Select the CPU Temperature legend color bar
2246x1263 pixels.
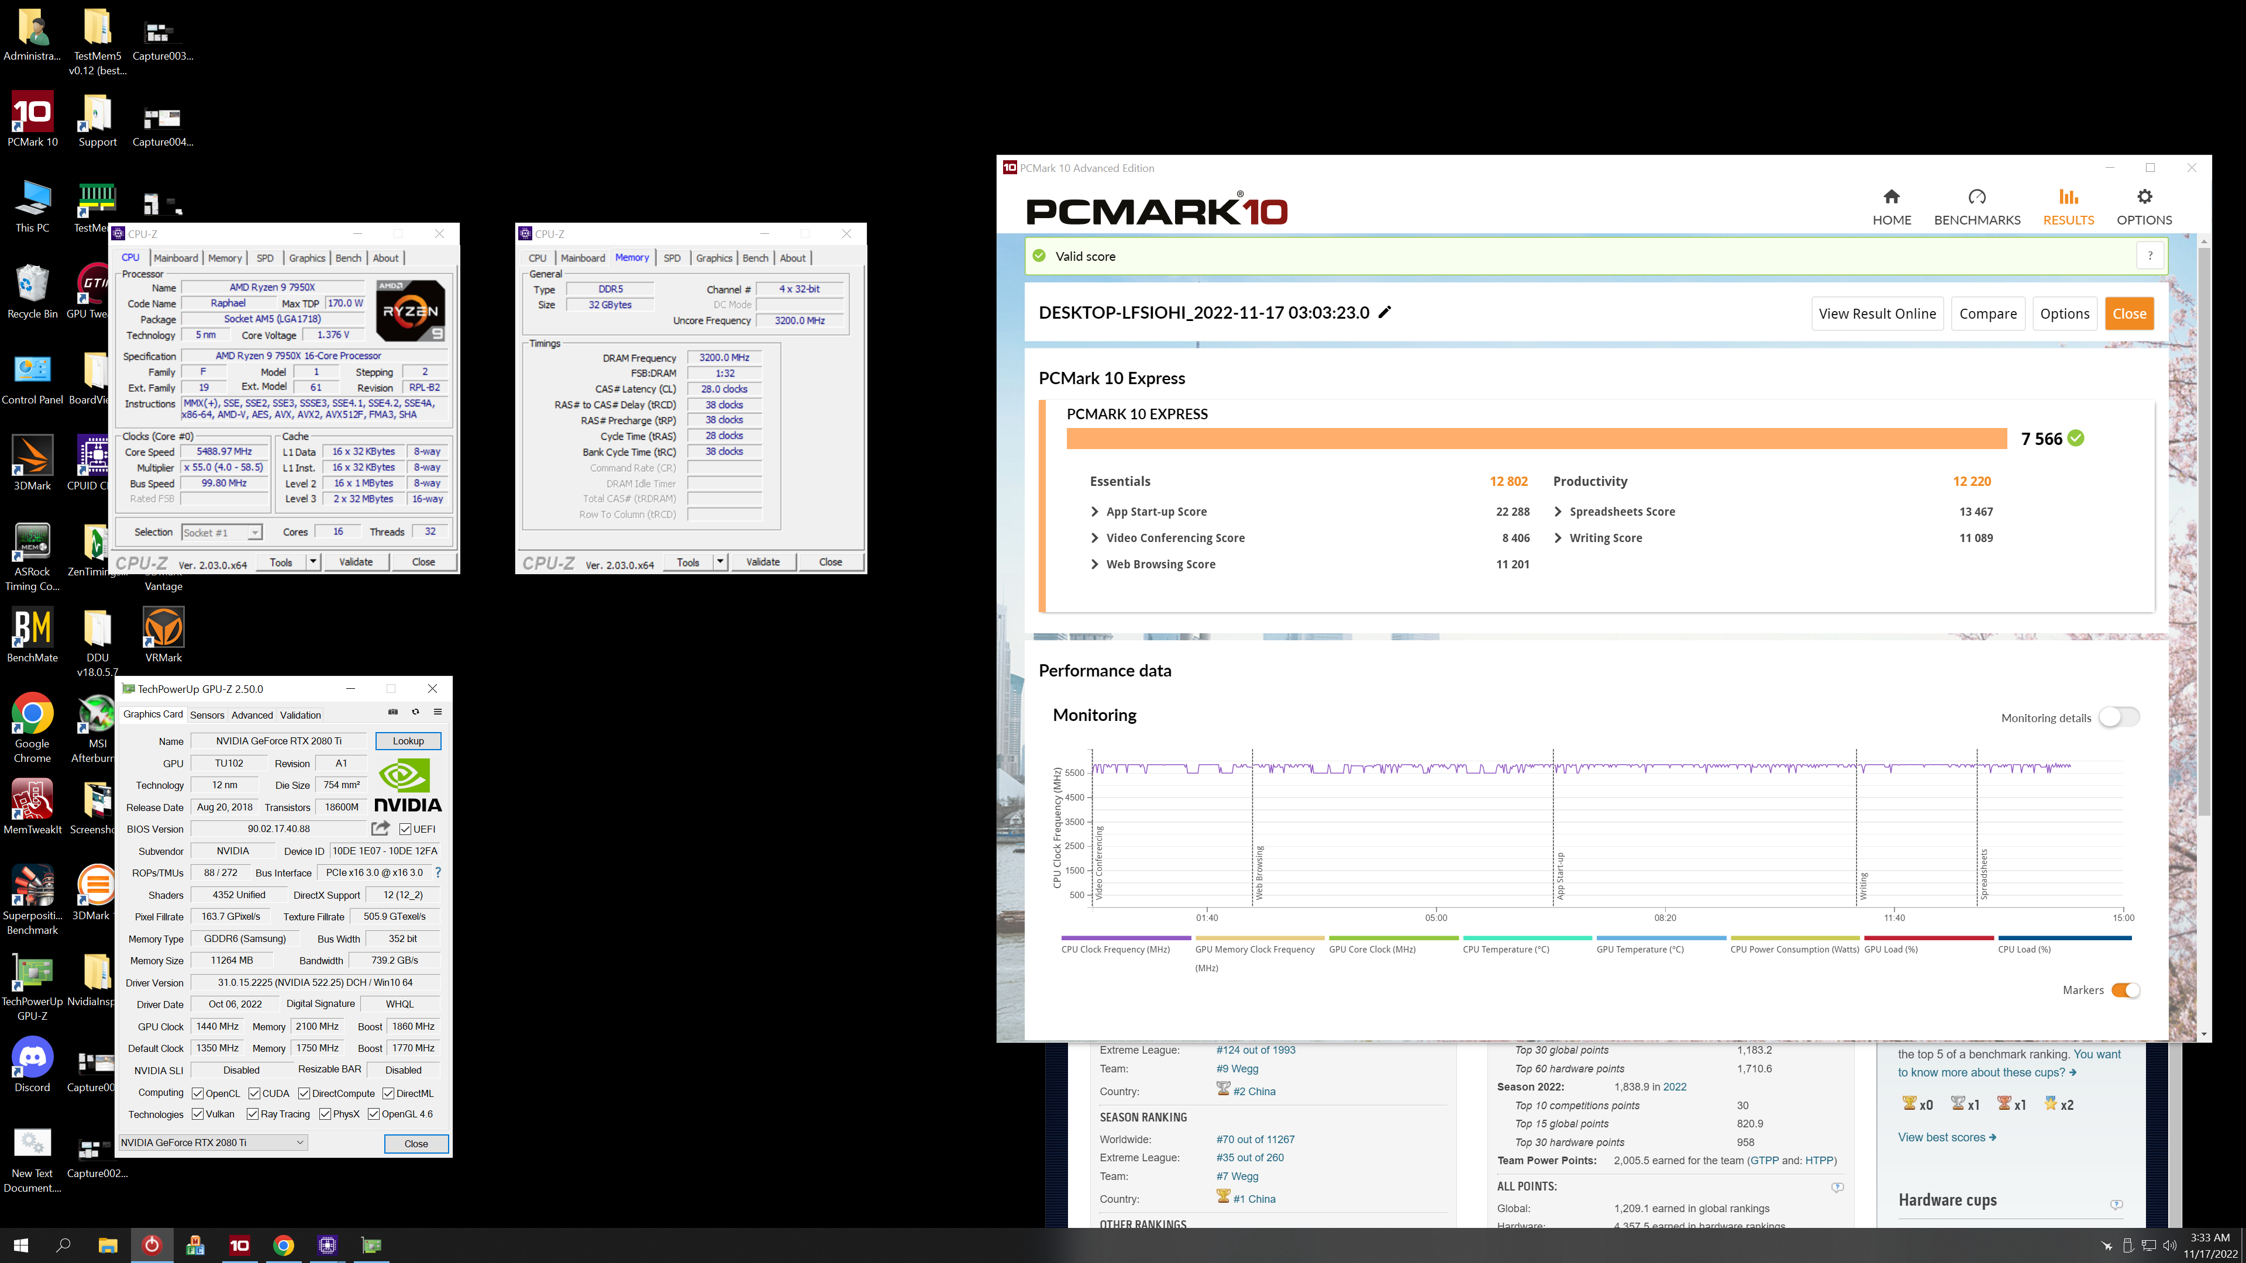tap(1527, 938)
